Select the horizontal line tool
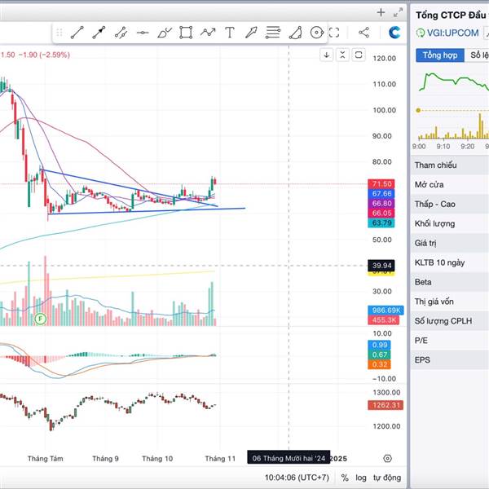Image resolution: width=489 pixels, height=489 pixels. click(x=143, y=33)
